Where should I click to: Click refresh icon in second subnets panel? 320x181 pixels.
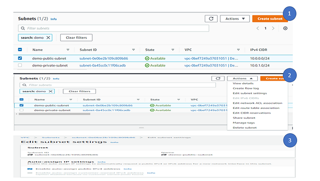(x=218, y=78)
